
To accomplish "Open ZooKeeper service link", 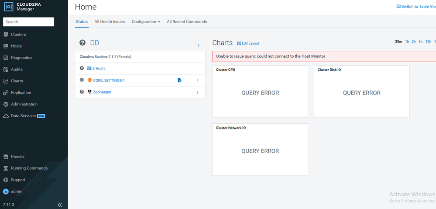I will pos(102,92).
